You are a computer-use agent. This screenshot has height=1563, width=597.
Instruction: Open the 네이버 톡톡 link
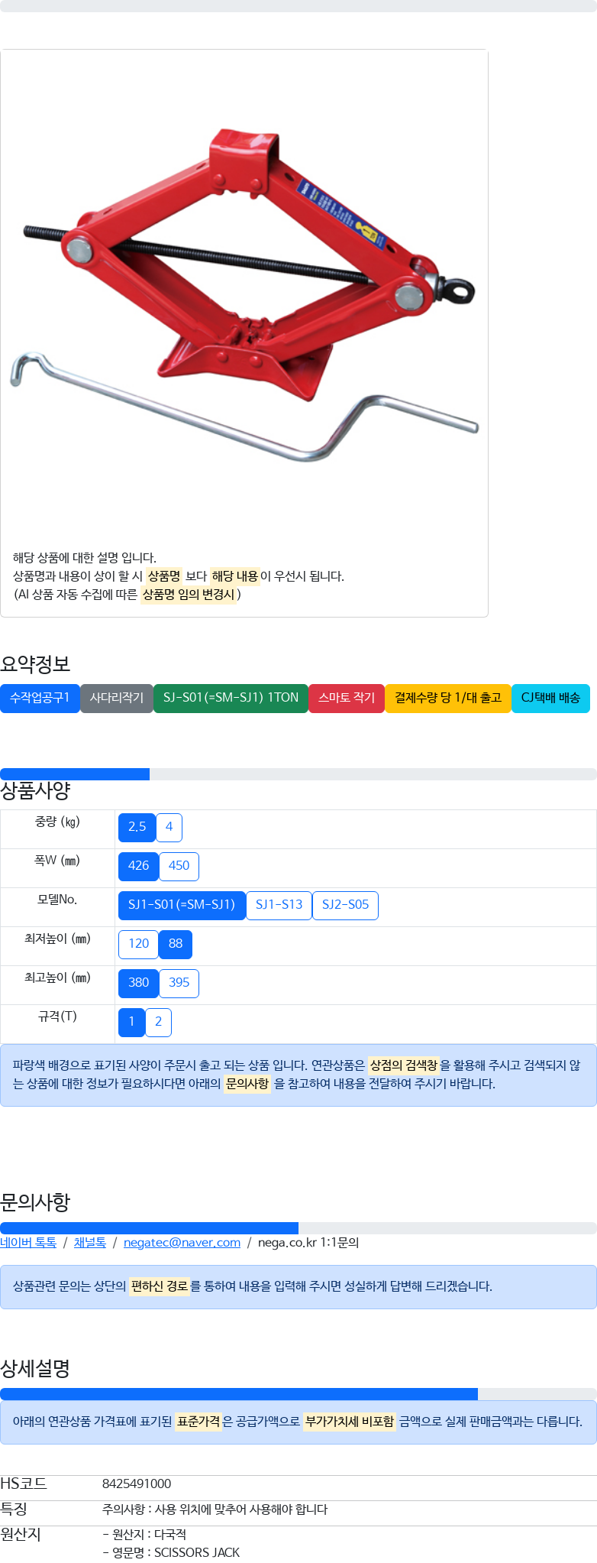[28, 1243]
